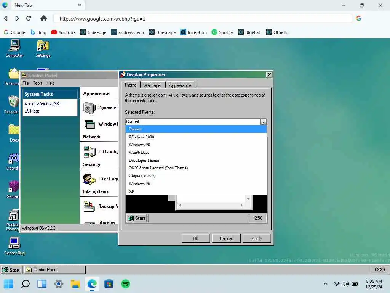
Task: Click the Start button in theme preview
Action: click(x=137, y=218)
